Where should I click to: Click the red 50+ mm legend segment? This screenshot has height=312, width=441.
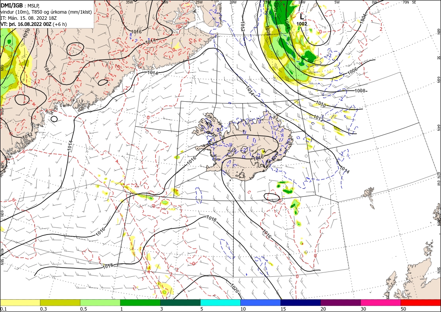pos(421,302)
